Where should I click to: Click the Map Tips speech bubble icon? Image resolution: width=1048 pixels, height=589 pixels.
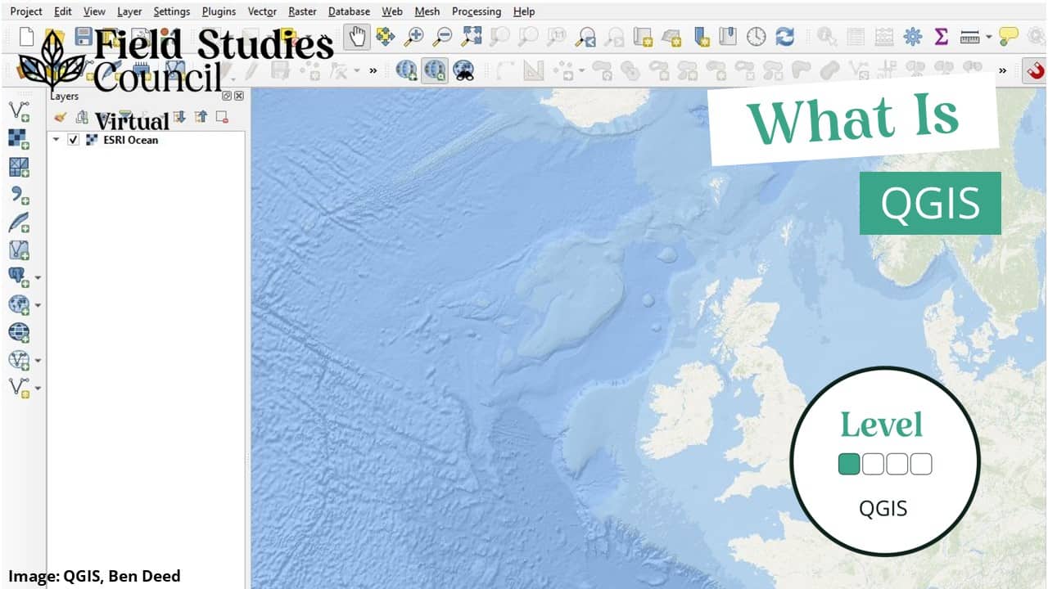1009,37
